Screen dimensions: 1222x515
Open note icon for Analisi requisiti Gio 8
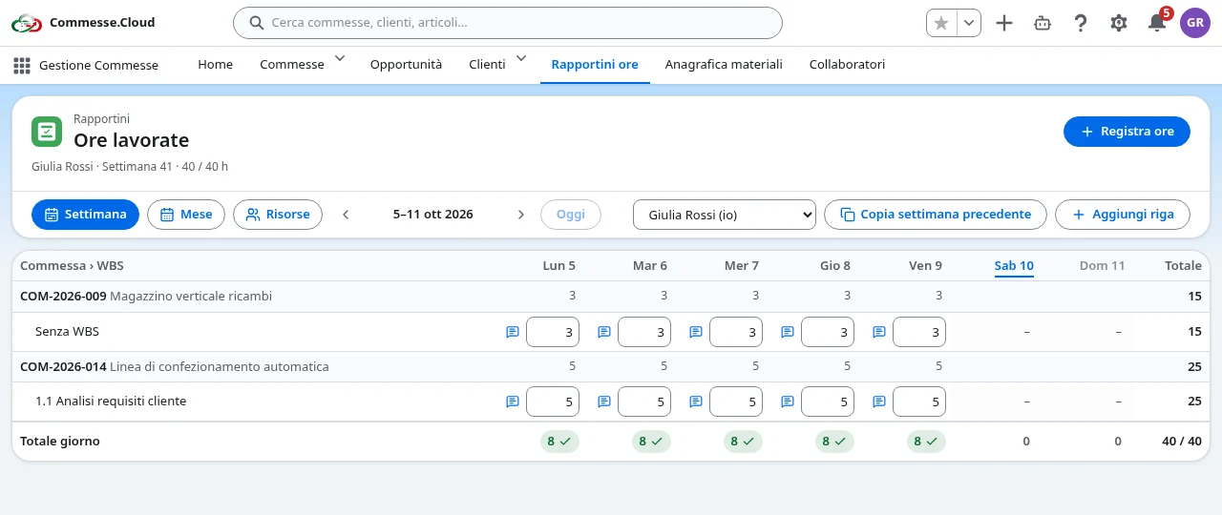tap(788, 402)
